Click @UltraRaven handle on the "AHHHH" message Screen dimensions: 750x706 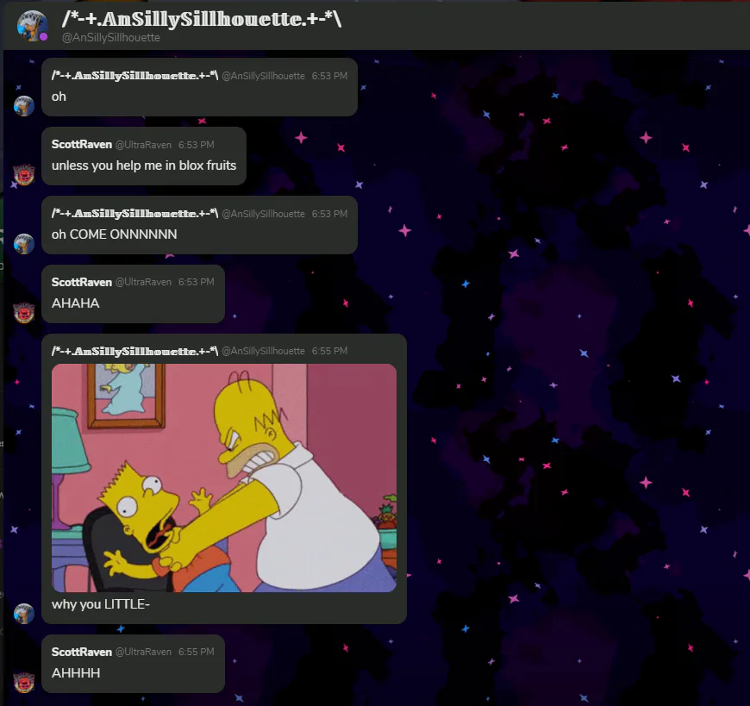pyautogui.click(x=143, y=652)
